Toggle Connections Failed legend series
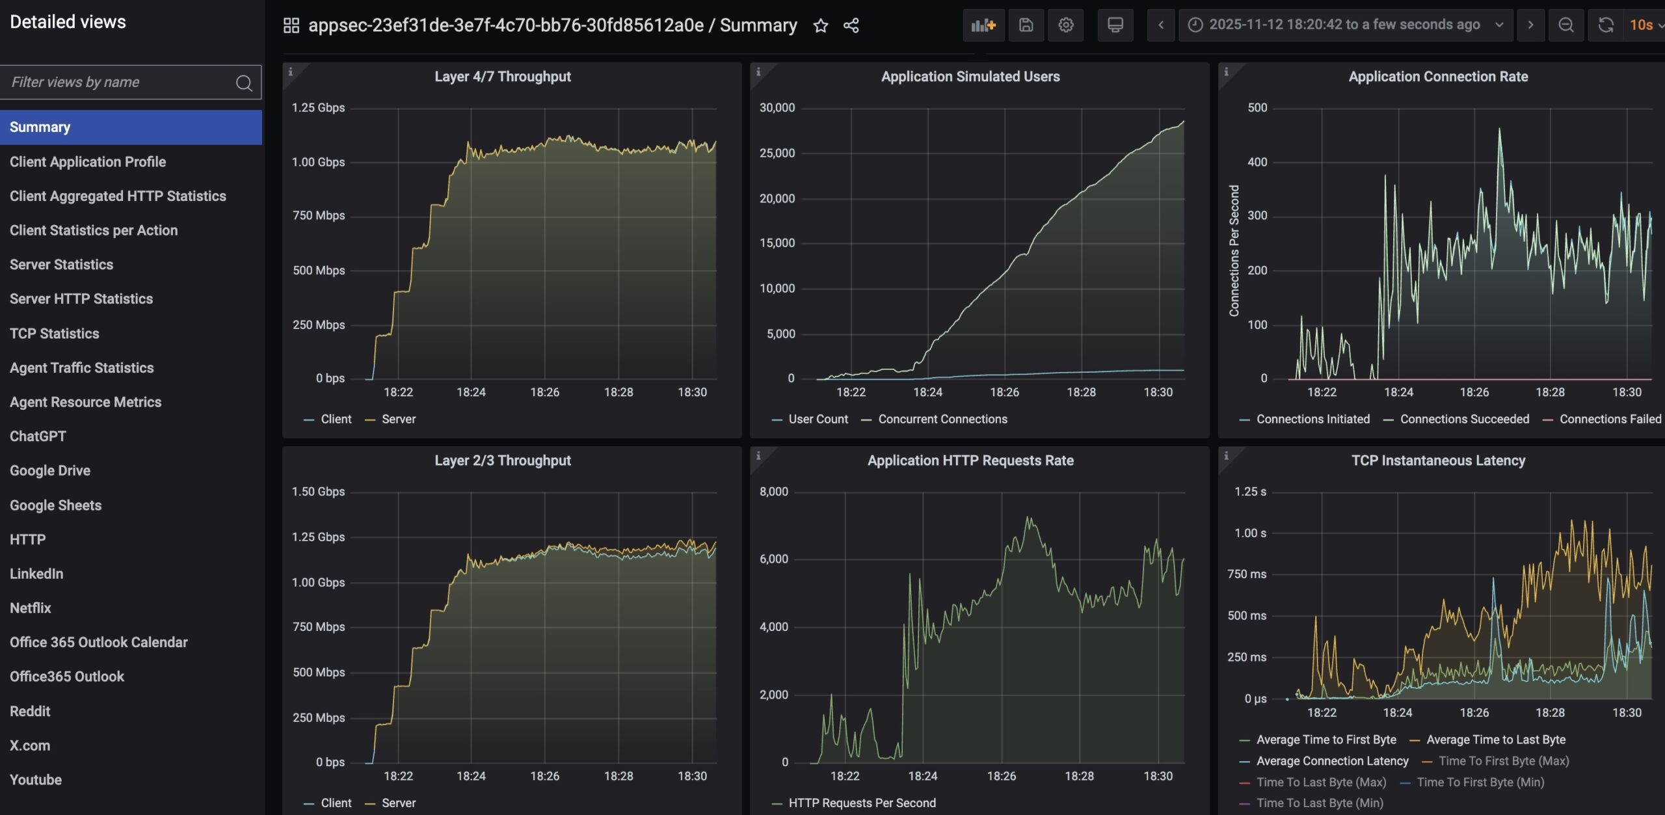This screenshot has height=815, width=1665. [1609, 420]
